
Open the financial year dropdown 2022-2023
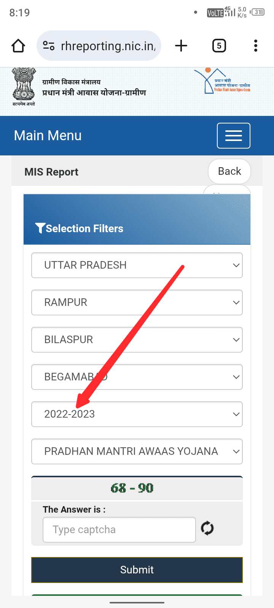(x=137, y=414)
